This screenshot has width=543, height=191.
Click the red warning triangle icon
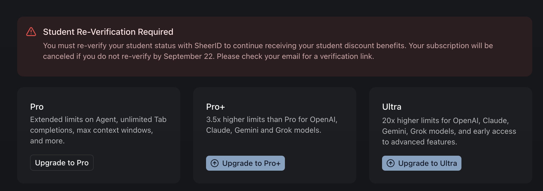click(31, 32)
